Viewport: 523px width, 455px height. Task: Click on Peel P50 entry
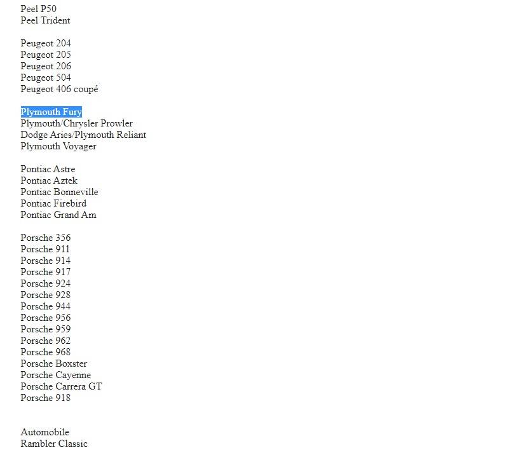[38, 9]
